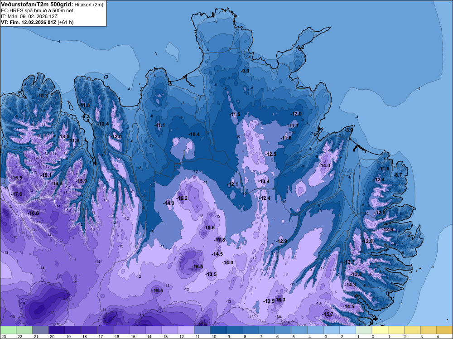
Task: Click the -11.9 temperature label
Action: tap(73, 141)
